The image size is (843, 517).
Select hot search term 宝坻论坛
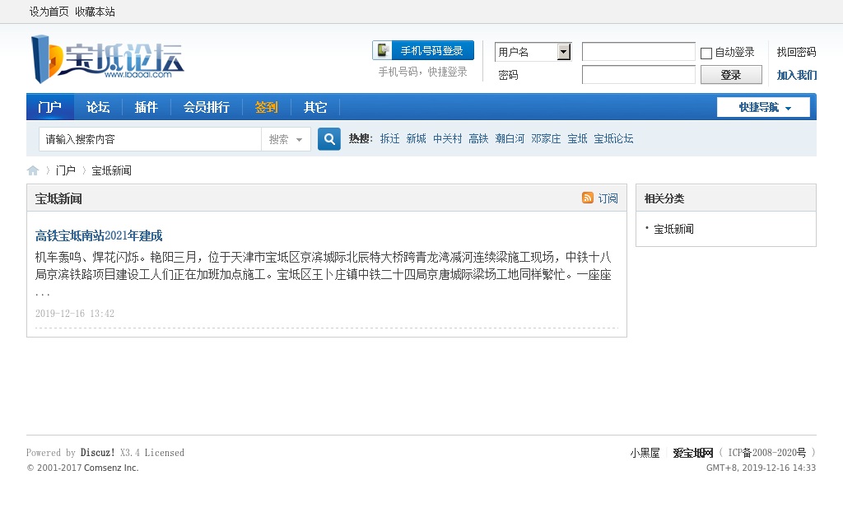click(x=613, y=138)
